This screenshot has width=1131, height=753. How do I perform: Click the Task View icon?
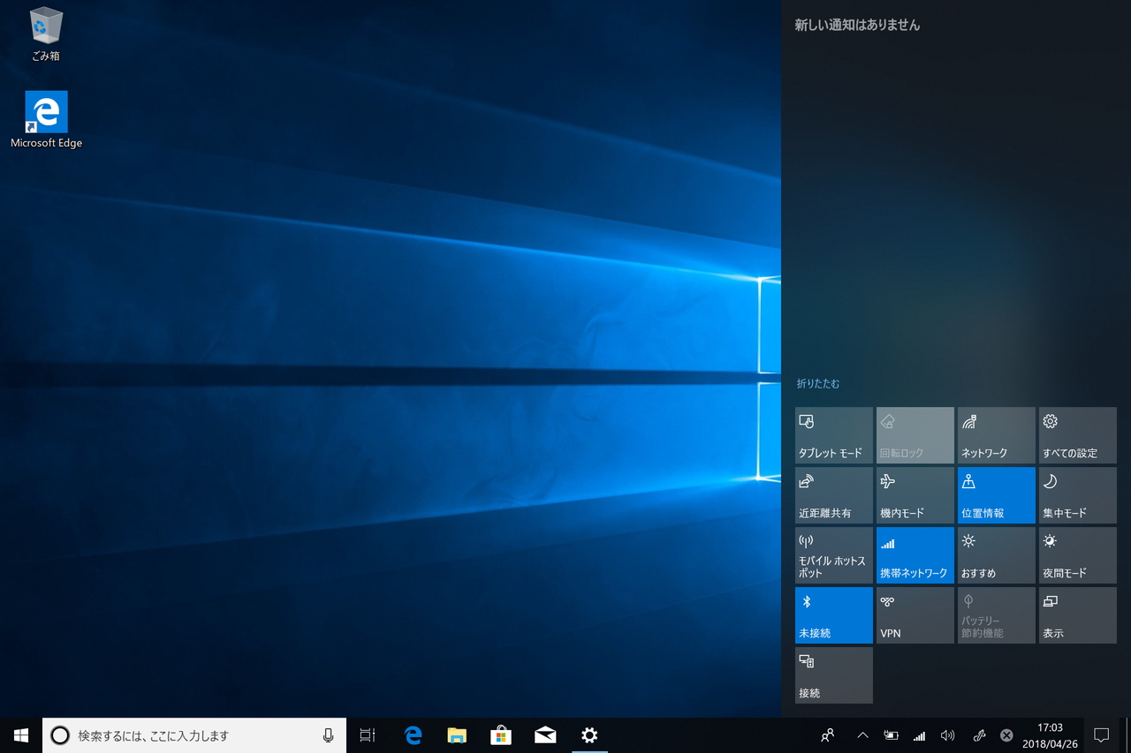[x=368, y=734]
